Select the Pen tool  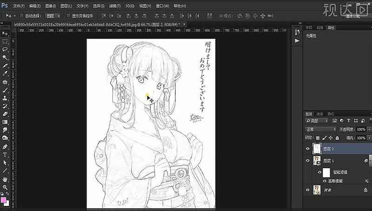[5, 146]
